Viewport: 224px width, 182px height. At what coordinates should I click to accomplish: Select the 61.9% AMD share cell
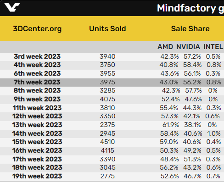coord(171,125)
